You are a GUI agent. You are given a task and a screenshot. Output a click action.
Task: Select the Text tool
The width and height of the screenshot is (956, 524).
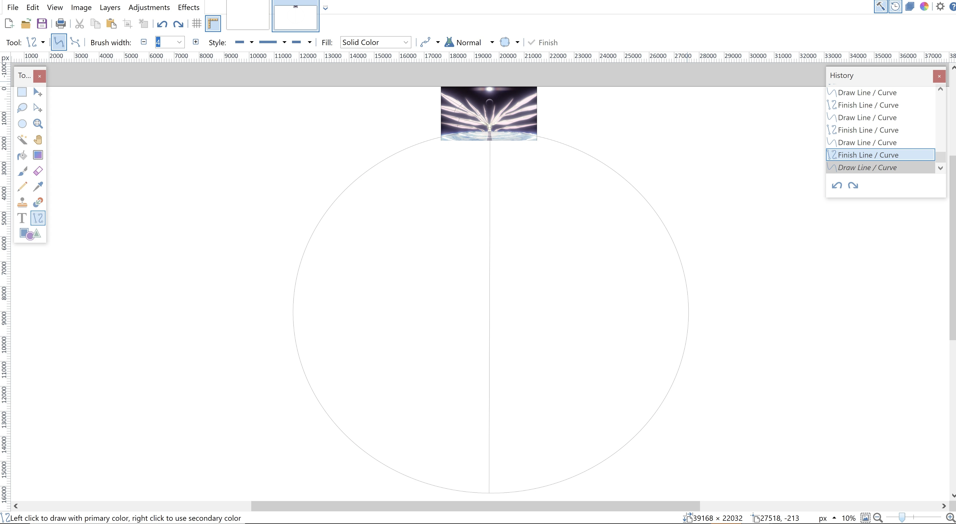(22, 218)
